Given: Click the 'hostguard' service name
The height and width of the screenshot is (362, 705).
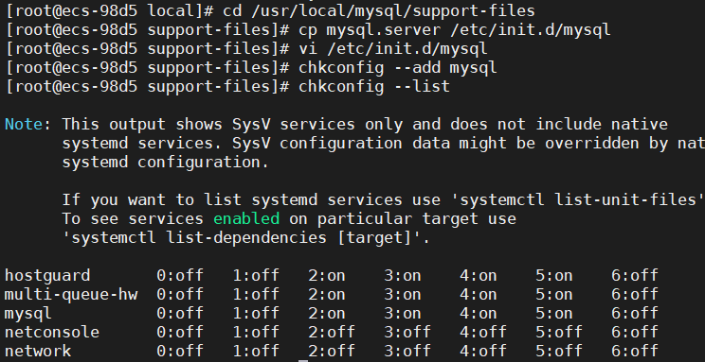Looking at the screenshot, I should [47, 275].
